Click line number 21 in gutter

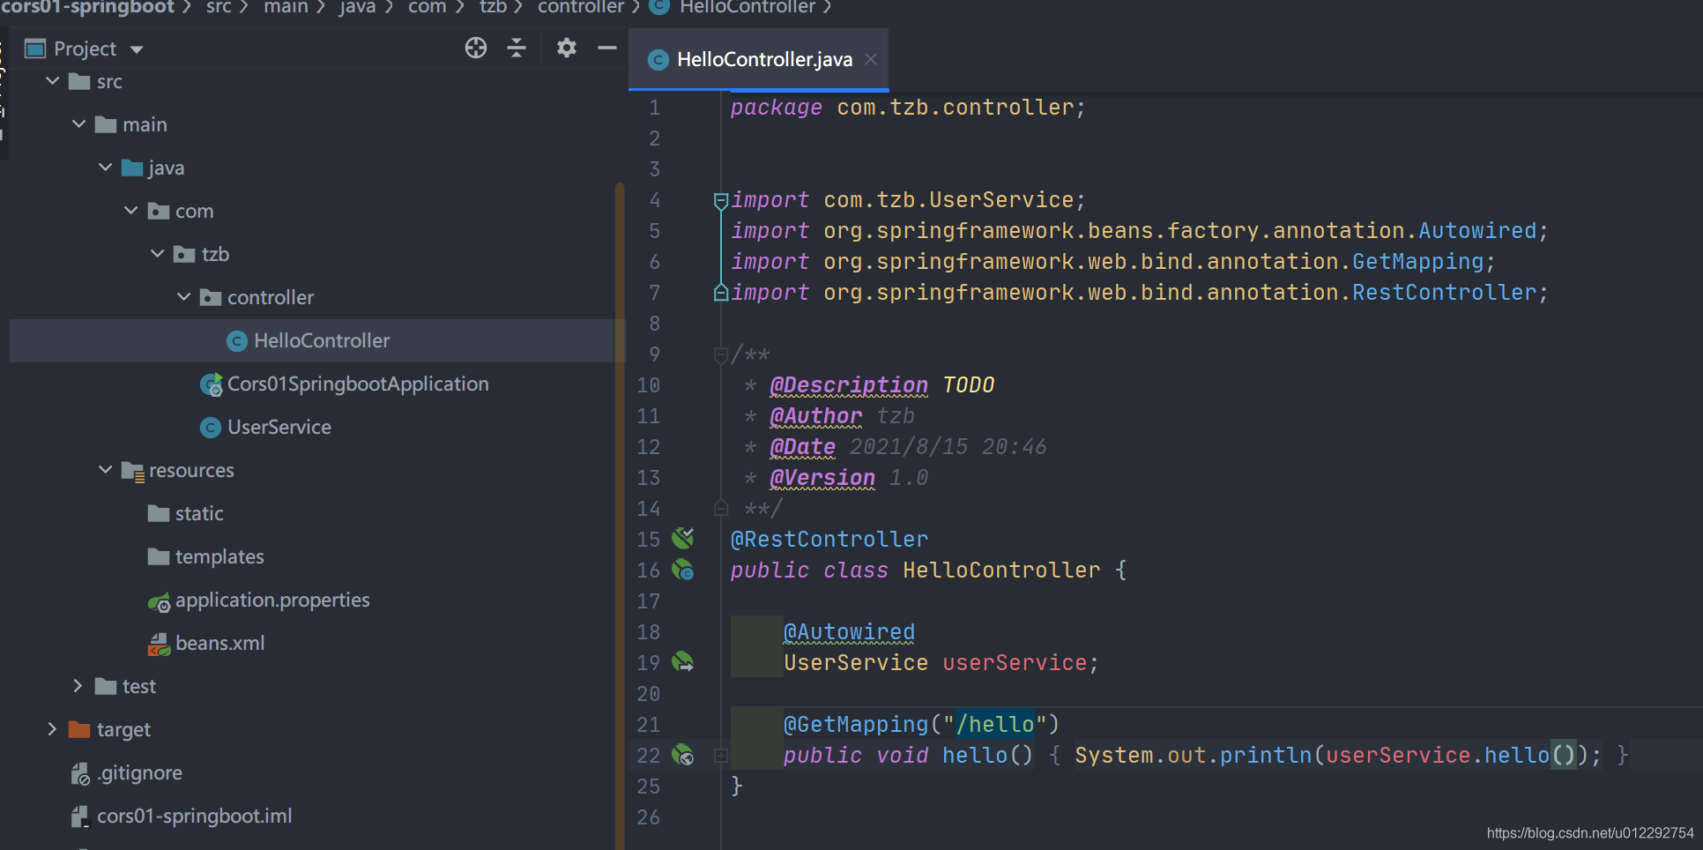point(648,725)
